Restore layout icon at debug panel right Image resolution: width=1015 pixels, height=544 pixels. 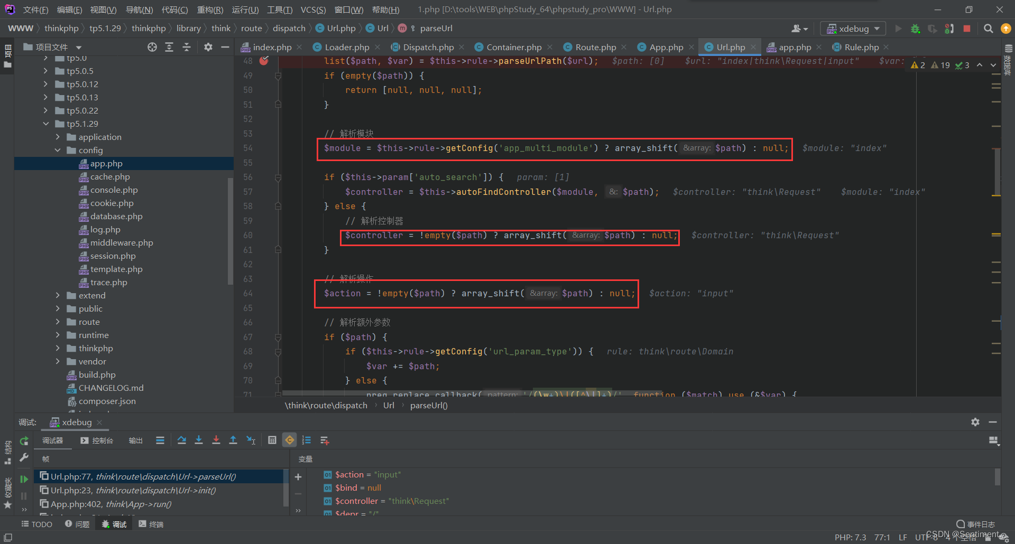coord(994,440)
